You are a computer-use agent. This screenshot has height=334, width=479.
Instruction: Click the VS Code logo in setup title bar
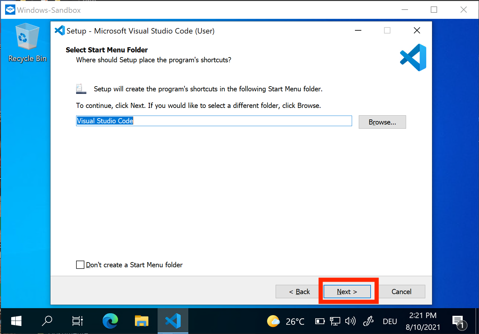(60, 31)
